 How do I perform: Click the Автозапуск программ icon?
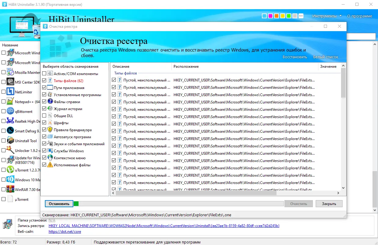point(50,137)
